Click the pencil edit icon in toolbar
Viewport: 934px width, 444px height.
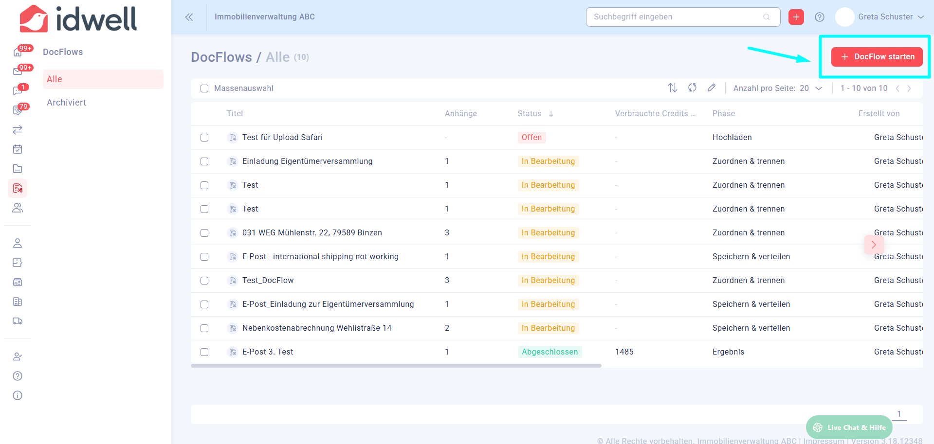click(x=712, y=88)
